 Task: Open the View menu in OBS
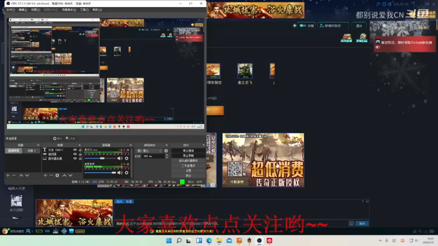click(x=36, y=10)
